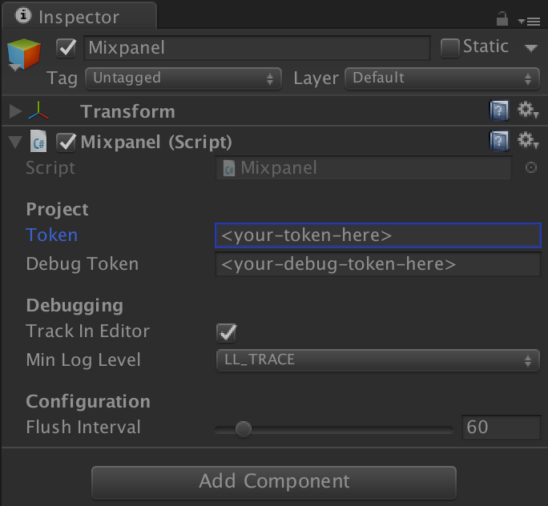
Task: Click the Flush Interval slider handle
Action: coord(243,429)
